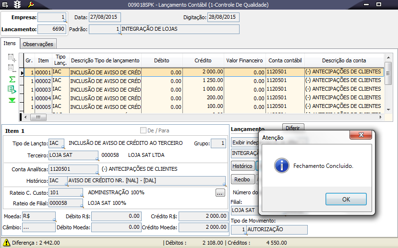Click right arrow of horizontal grid scrollbar
This screenshot has width=398, height=248.
click(381, 117)
